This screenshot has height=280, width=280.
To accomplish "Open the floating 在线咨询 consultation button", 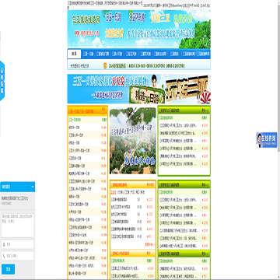I will point(267,140).
